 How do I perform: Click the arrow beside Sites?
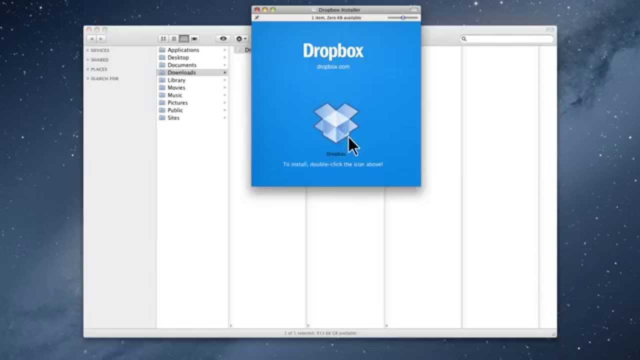(224, 117)
